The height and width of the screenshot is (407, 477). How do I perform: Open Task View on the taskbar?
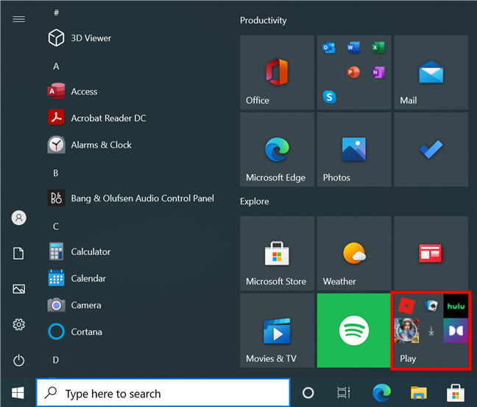coord(344,393)
